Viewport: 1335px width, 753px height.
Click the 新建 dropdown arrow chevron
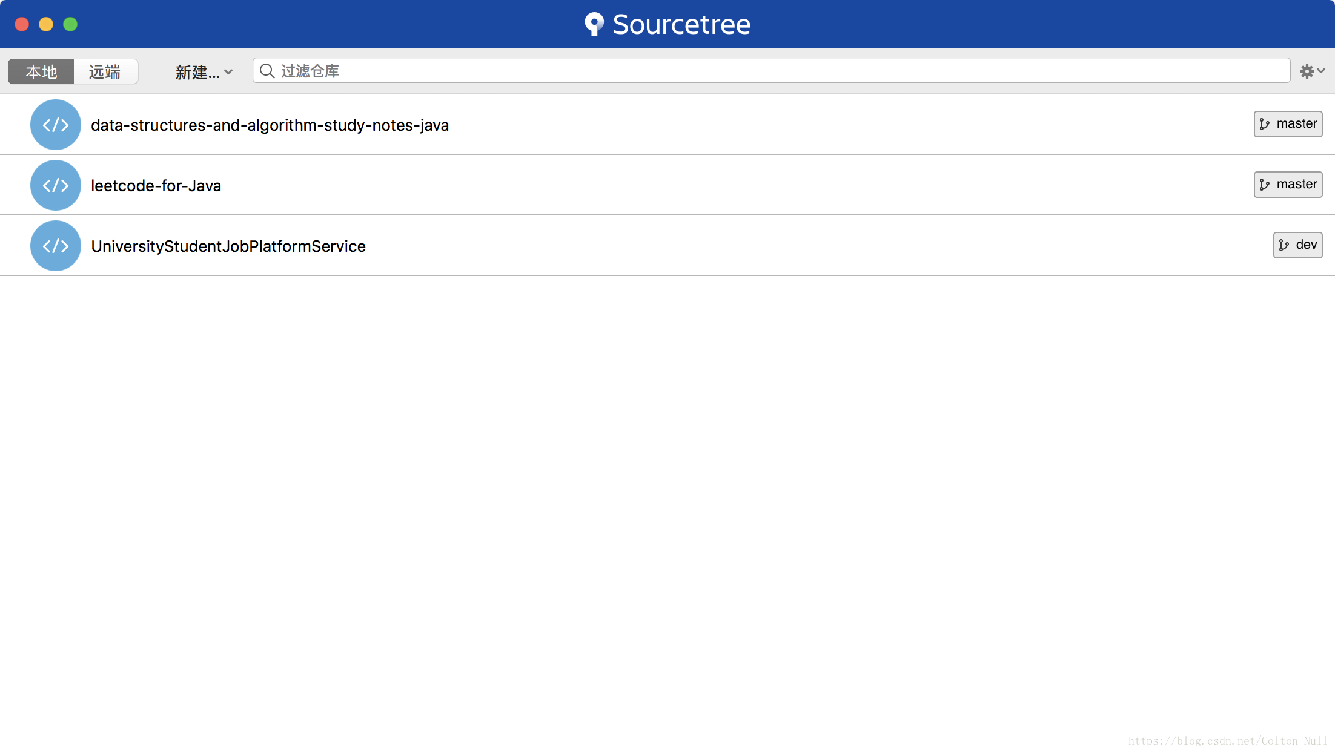(228, 72)
